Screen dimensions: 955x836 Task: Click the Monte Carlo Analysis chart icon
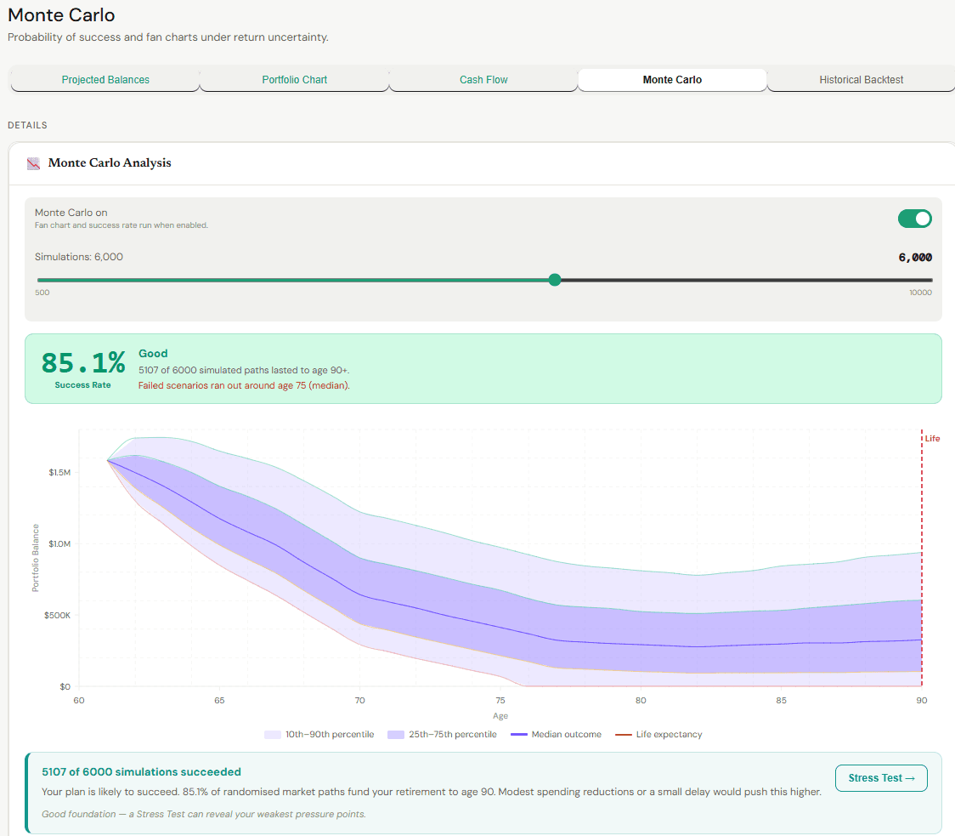(x=33, y=163)
